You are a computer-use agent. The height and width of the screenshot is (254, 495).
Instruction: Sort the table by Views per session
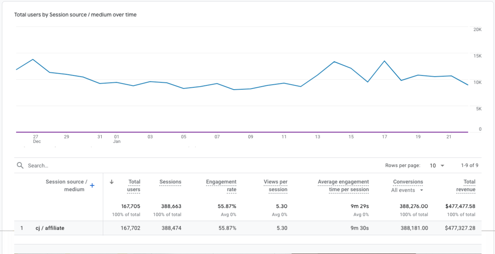(x=275, y=186)
